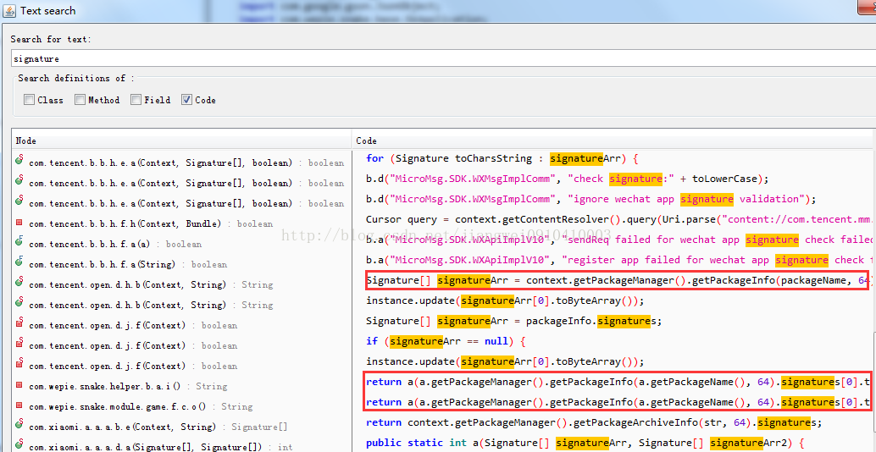Check the Field search option
This screenshot has height=452, width=876.
[136, 100]
